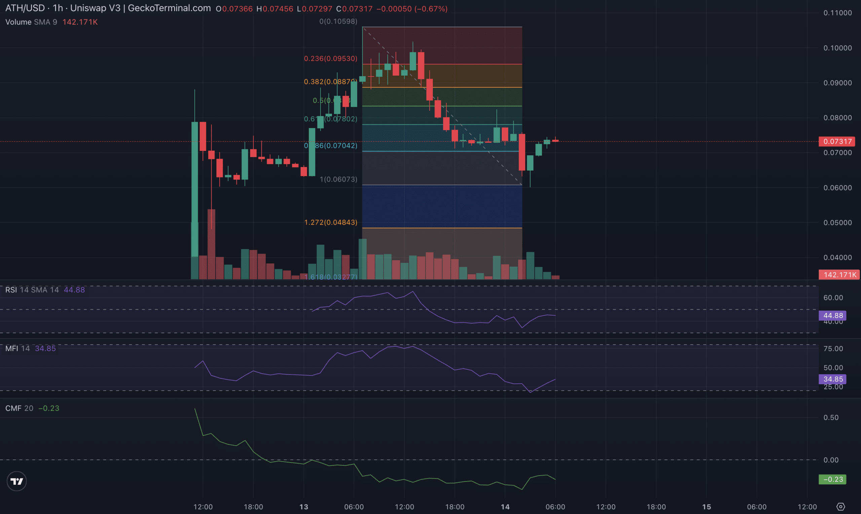Click the first 12:00 time axis label
The image size is (861, 514).
tap(203, 507)
